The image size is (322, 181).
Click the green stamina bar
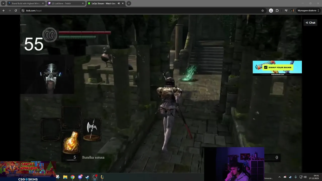pyautogui.click(x=77, y=37)
